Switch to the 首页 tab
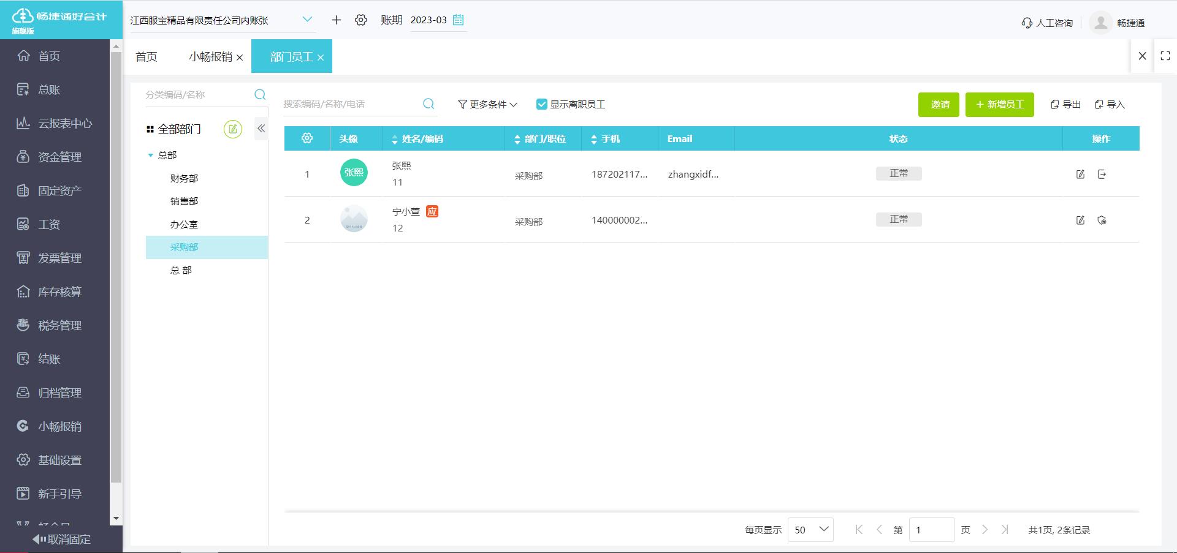Viewport: 1177px width, 553px height. click(x=146, y=56)
